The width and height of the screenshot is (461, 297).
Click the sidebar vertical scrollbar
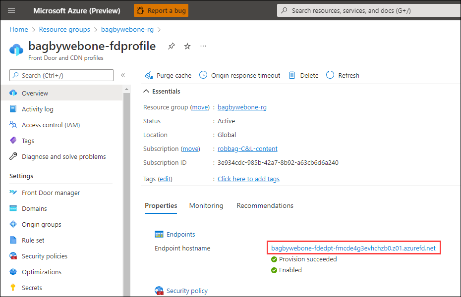coord(127,194)
